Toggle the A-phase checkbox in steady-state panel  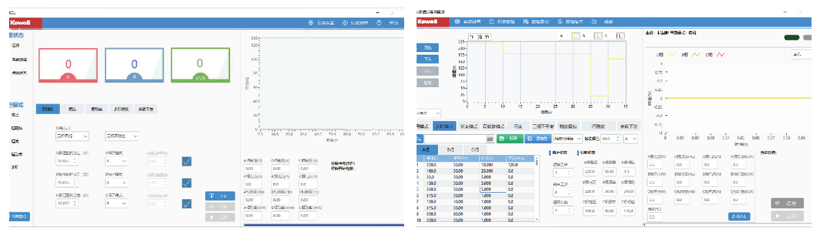coord(186,162)
